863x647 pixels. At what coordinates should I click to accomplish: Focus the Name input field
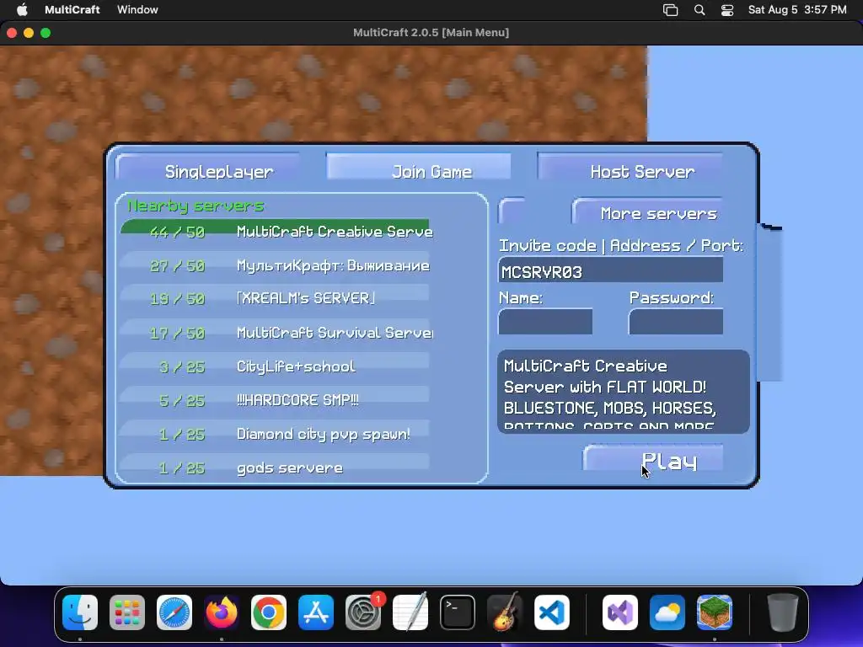pyautogui.click(x=545, y=321)
